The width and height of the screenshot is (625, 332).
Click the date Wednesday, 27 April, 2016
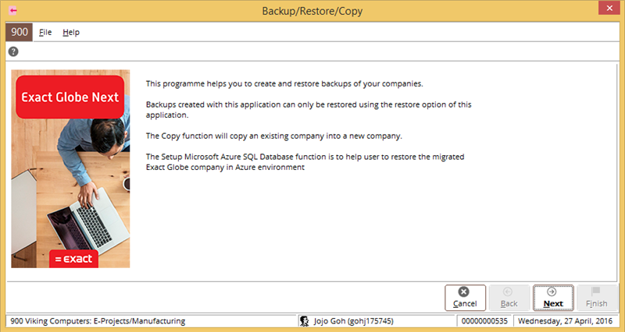(x=567, y=320)
